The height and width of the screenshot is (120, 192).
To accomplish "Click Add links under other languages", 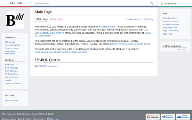I will point(182,50).
